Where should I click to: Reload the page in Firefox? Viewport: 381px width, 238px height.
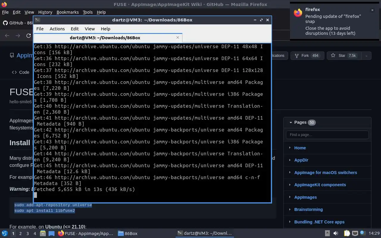tap(29, 36)
